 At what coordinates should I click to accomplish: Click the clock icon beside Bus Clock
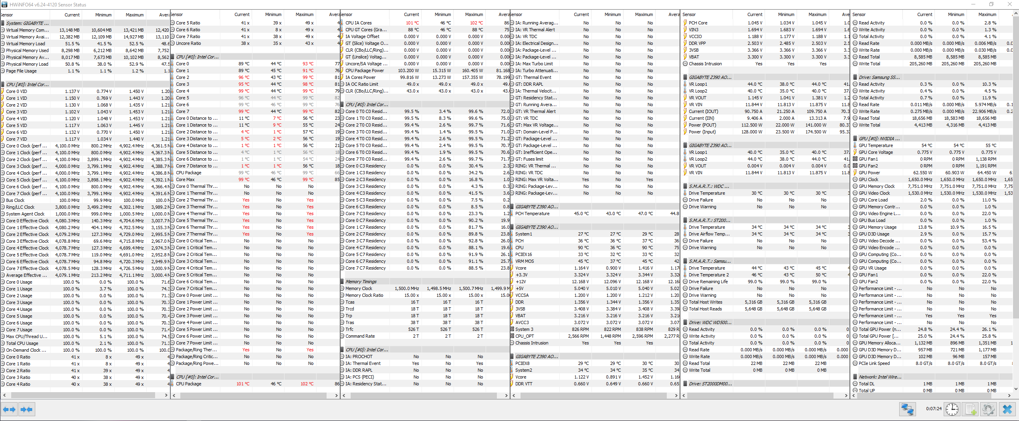tap(3, 200)
